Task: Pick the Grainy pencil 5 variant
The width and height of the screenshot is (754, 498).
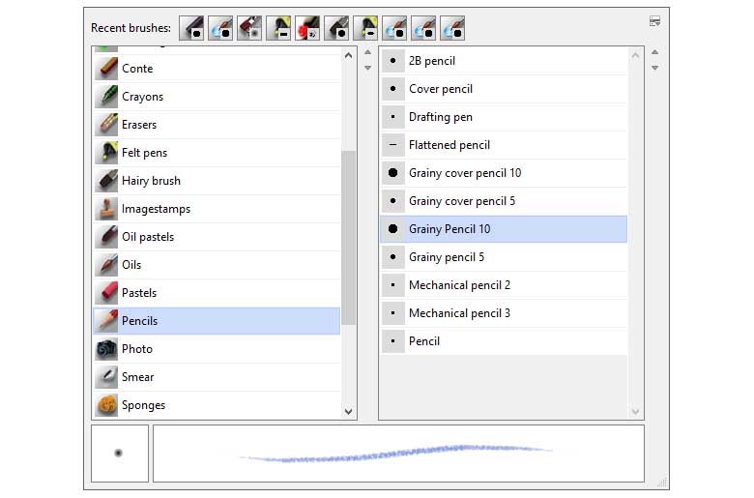Action: tap(504, 257)
